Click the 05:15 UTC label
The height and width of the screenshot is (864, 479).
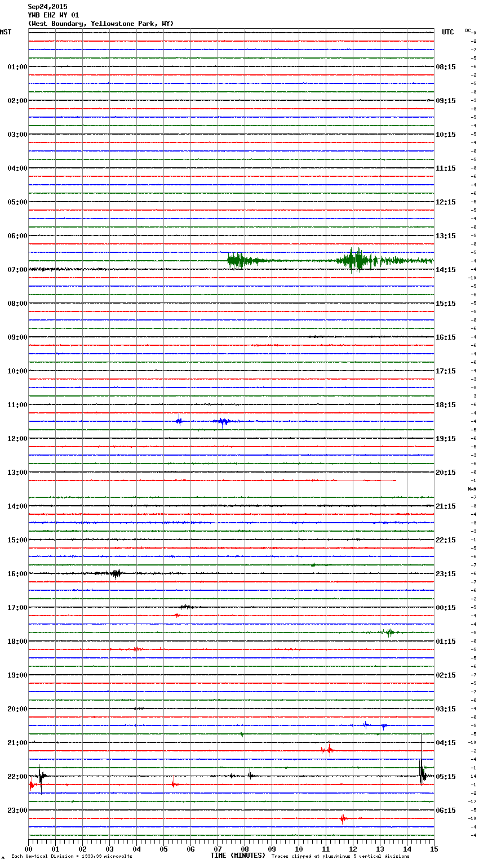(x=446, y=777)
